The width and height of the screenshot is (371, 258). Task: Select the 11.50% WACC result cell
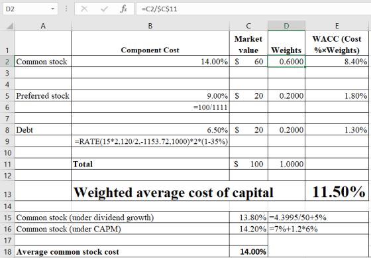[x=337, y=191]
